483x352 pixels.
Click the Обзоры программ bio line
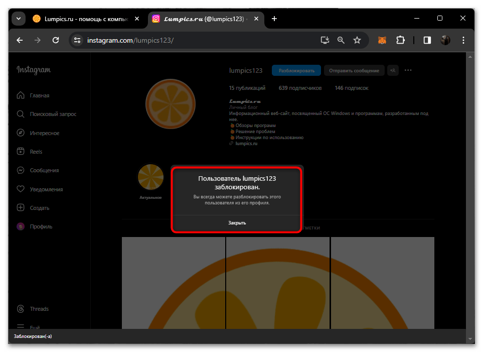click(x=255, y=125)
